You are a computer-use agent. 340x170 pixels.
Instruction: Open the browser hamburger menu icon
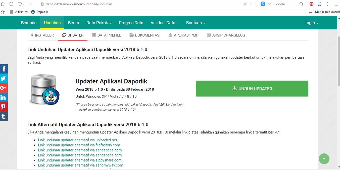point(336,4)
